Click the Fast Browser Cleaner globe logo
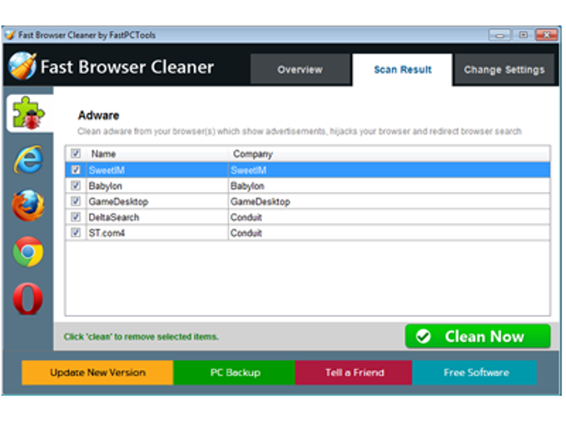Image resolution: width=566 pixels, height=424 pixels. pos(22,66)
